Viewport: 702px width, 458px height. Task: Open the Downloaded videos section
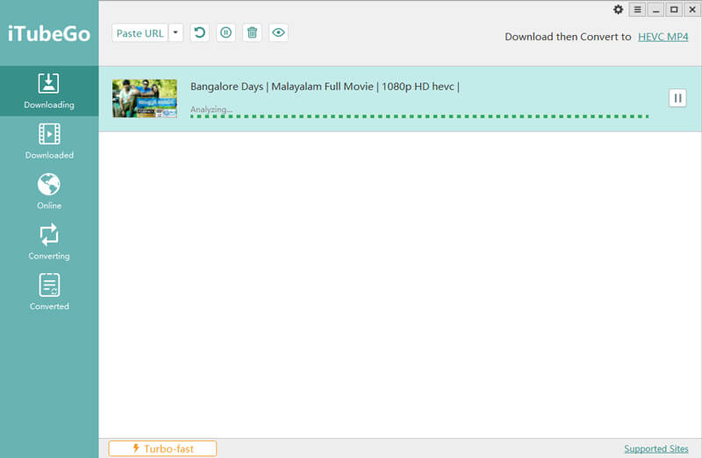click(x=49, y=141)
